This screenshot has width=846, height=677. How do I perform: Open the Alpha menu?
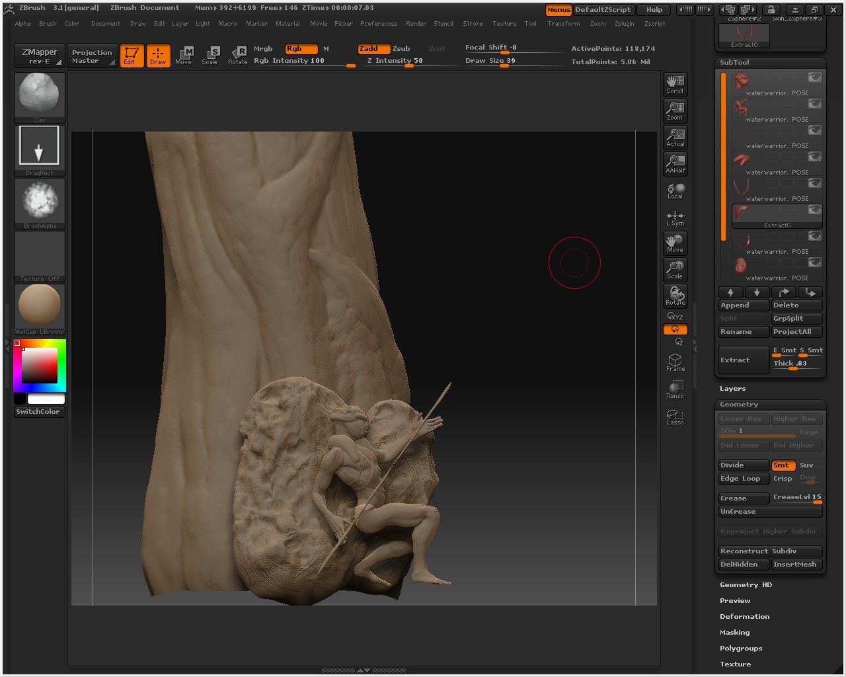tap(22, 24)
